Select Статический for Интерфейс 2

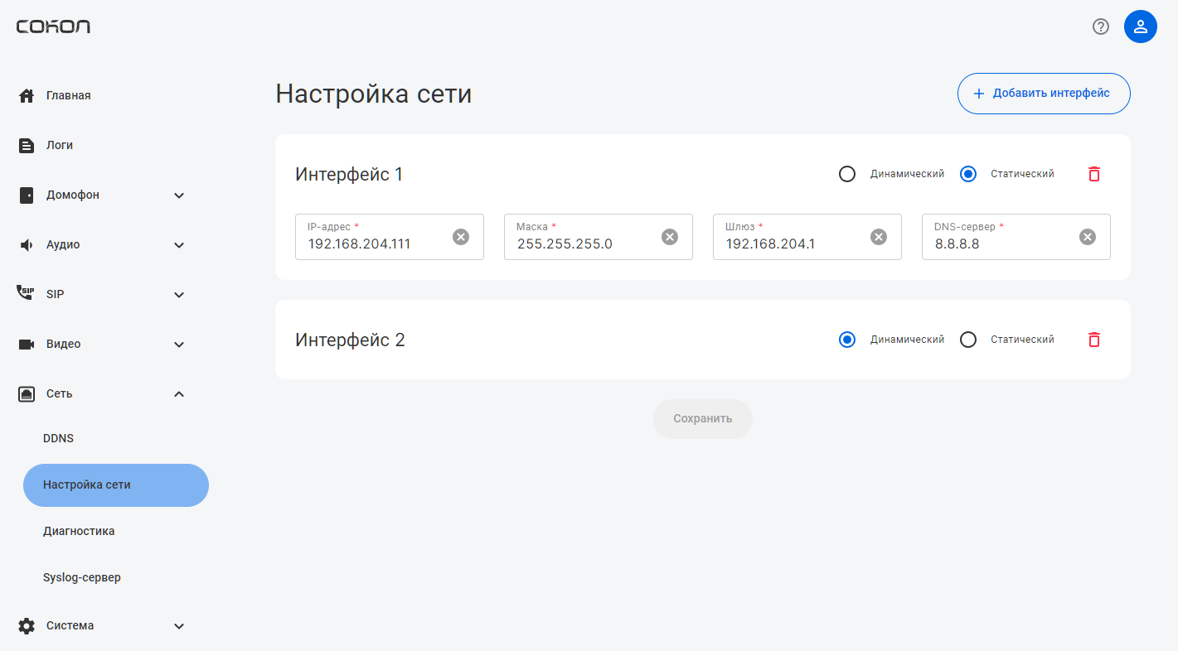click(x=968, y=340)
